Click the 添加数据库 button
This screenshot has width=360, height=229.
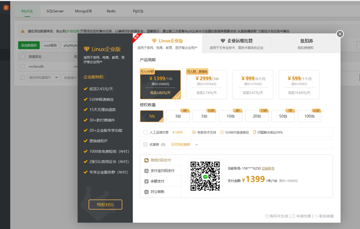[x=29, y=45]
